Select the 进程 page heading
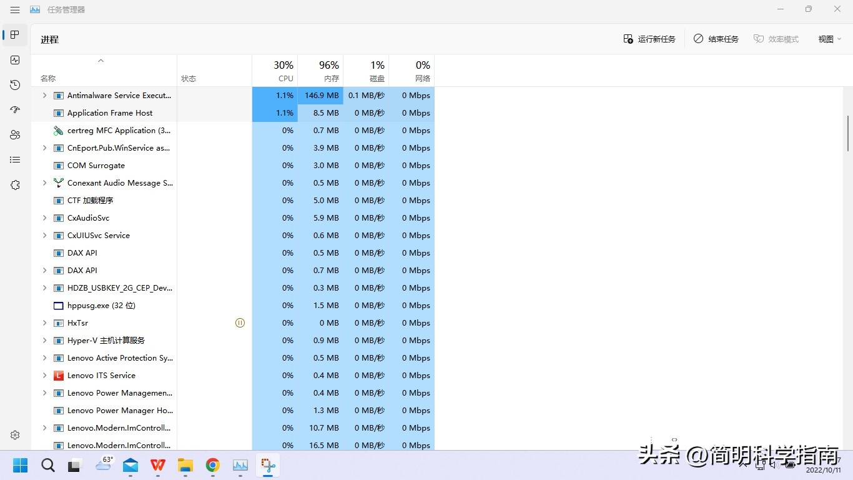This screenshot has width=853, height=480. click(49, 39)
